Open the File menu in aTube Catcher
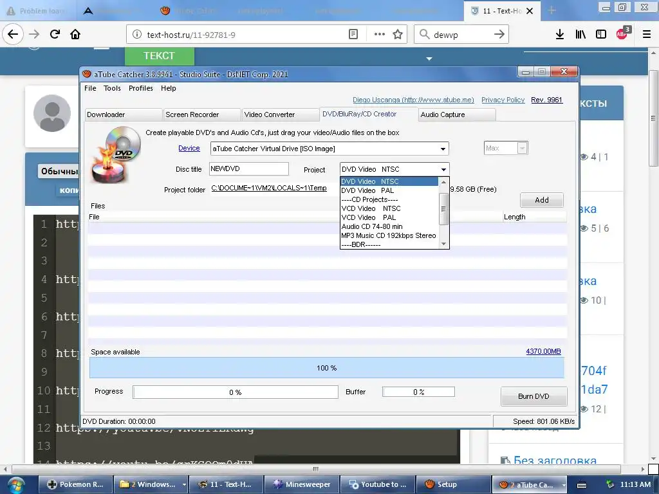 click(90, 88)
